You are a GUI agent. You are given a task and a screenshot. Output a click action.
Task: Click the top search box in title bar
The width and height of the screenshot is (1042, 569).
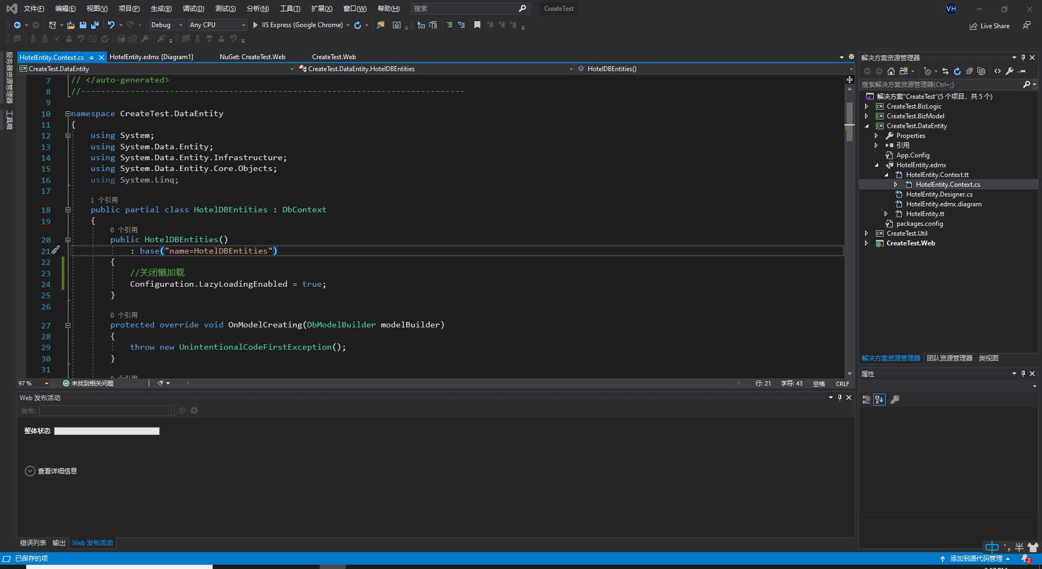(469, 9)
